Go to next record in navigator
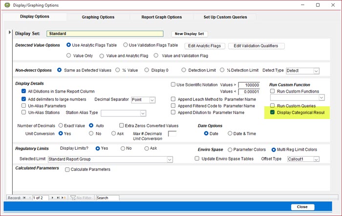This screenshot has height=216, width=342. tap(52, 197)
